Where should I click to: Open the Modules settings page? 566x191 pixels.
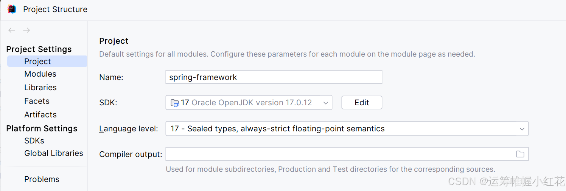pos(40,74)
